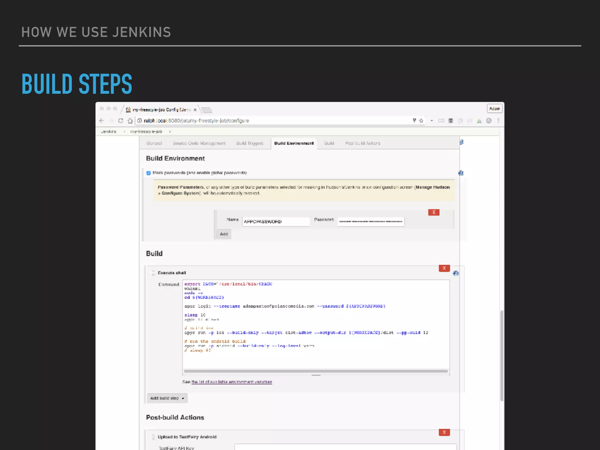Viewport: 600px width, 450px height.
Task: Go back using the browser back arrow
Action: [102, 121]
